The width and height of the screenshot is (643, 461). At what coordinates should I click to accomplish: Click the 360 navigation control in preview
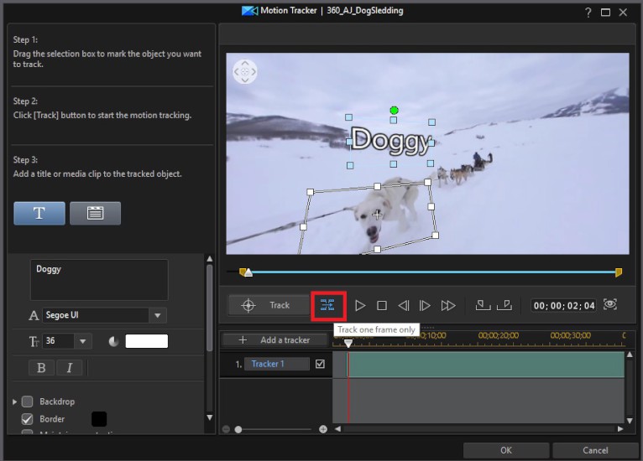[245, 71]
